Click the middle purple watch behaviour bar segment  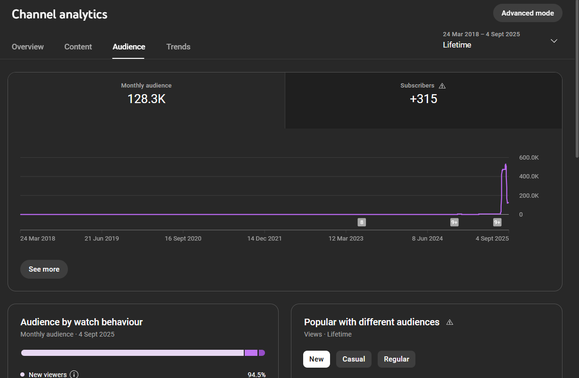tap(251, 353)
